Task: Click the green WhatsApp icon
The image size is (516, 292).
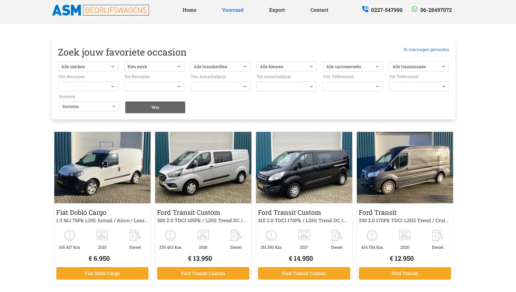Action: pyautogui.click(x=414, y=9)
